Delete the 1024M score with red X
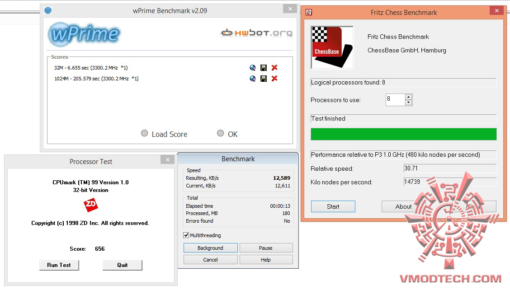Screen dimensions: 510x290 (274, 78)
